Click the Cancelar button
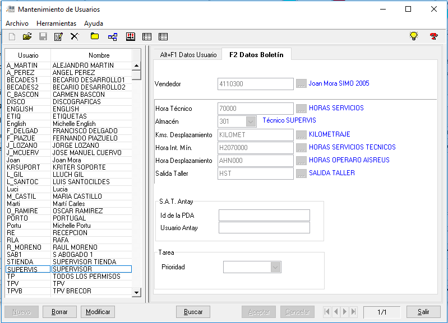This screenshot has height=323, width=448. click(x=297, y=312)
